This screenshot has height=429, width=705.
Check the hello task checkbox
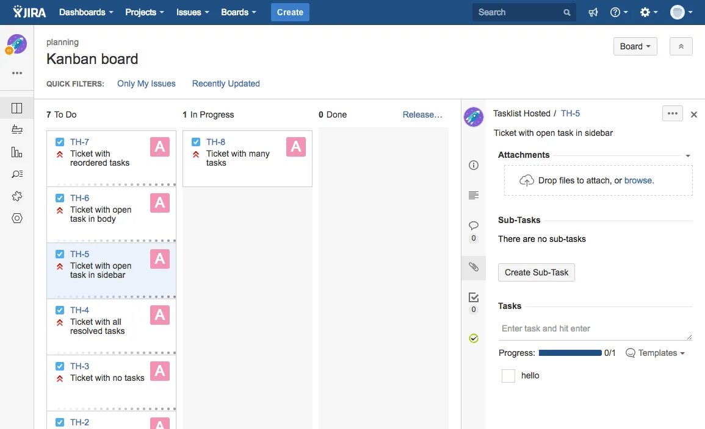pyautogui.click(x=508, y=375)
